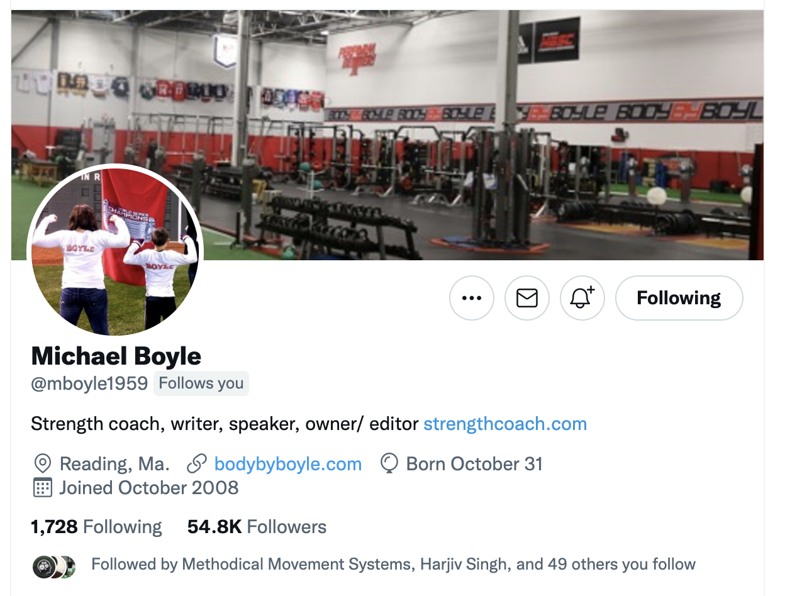Open the three-dot more options menu
The image size is (785, 596).
[x=472, y=298]
